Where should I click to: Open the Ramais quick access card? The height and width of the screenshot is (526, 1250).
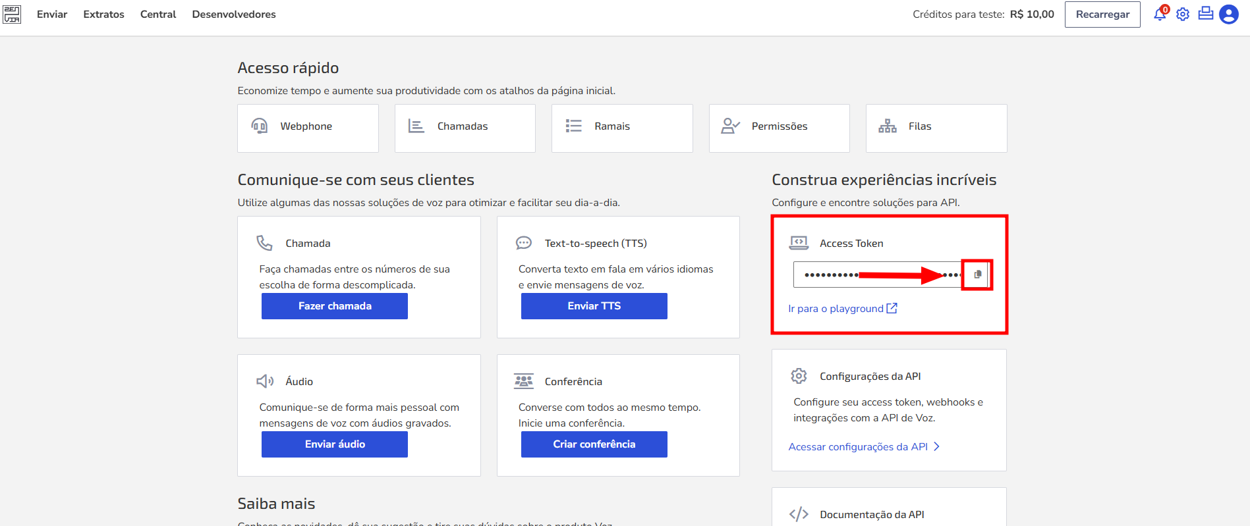(x=621, y=128)
